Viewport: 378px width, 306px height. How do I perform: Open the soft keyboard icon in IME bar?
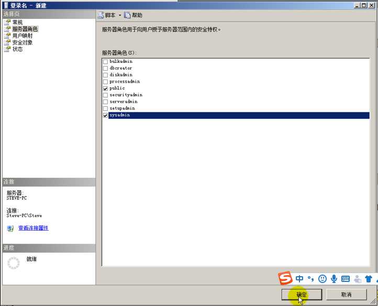(346, 279)
